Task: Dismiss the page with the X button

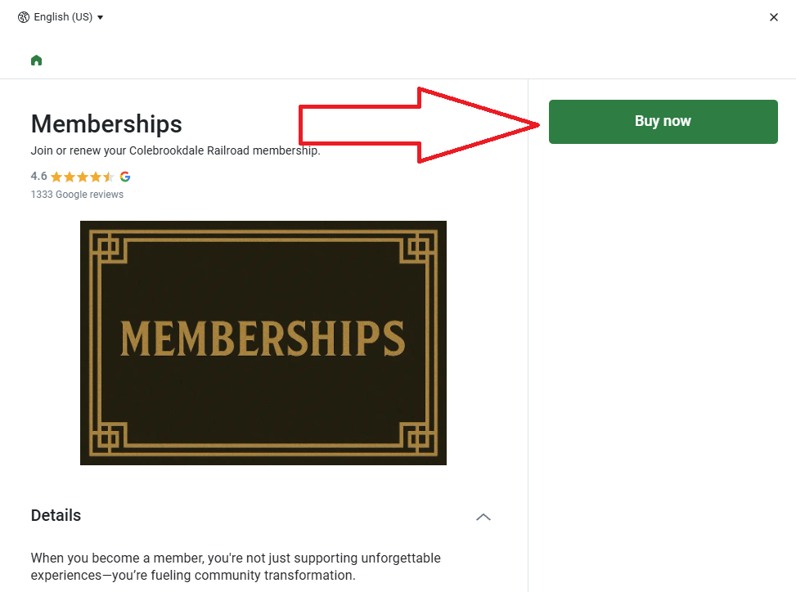Action: (774, 16)
